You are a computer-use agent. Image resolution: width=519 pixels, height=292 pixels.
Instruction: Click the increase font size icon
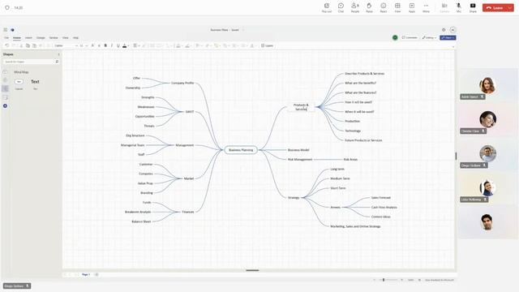92,45
